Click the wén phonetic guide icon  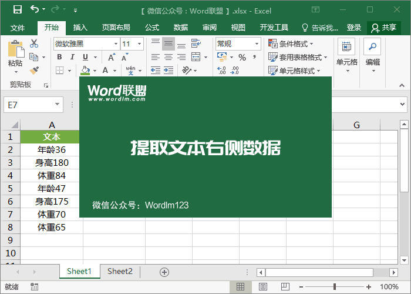pos(130,71)
